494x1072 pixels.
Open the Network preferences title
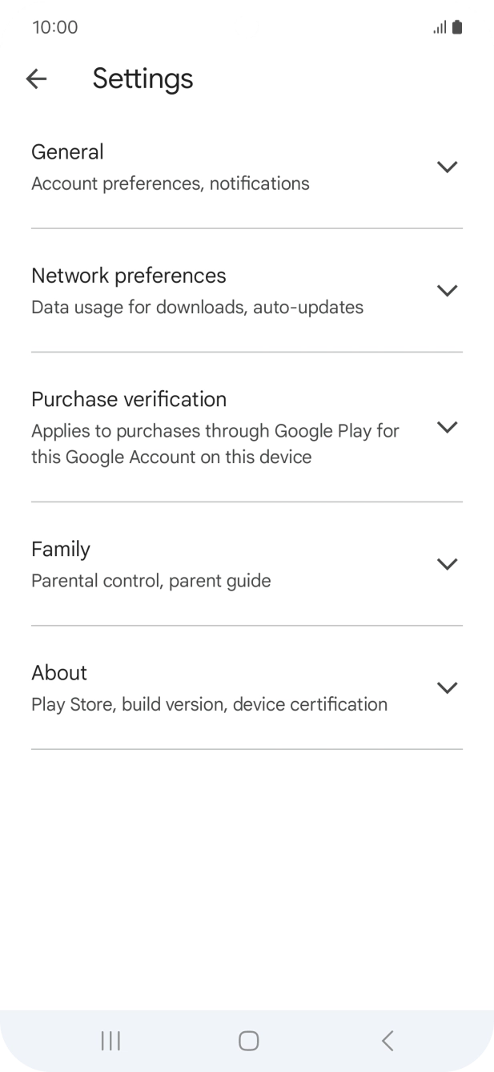pyautogui.click(x=129, y=276)
